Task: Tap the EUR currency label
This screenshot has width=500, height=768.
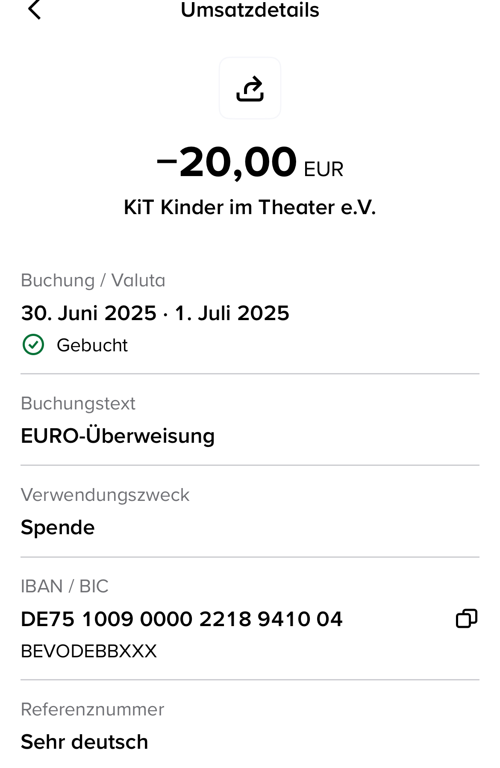Action: click(324, 169)
